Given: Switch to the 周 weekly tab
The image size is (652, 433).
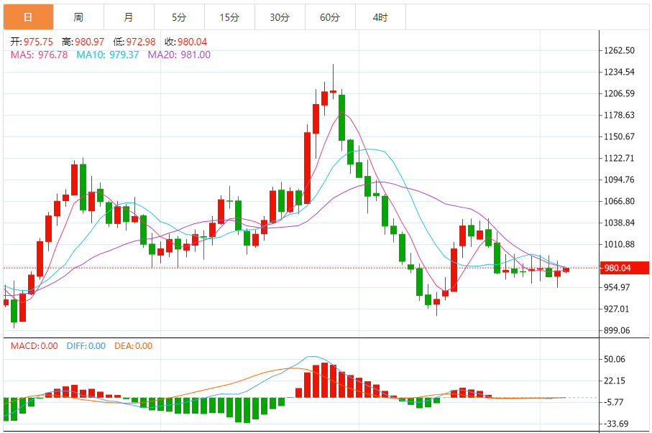Looking at the screenshot, I should pyautogui.click(x=78, y=17).
